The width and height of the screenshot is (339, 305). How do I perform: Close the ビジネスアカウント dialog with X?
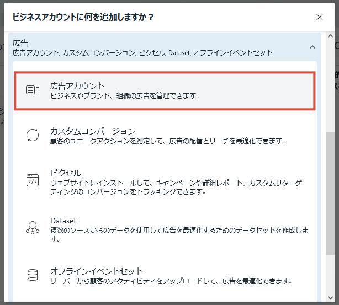click(x=320, y=17)
